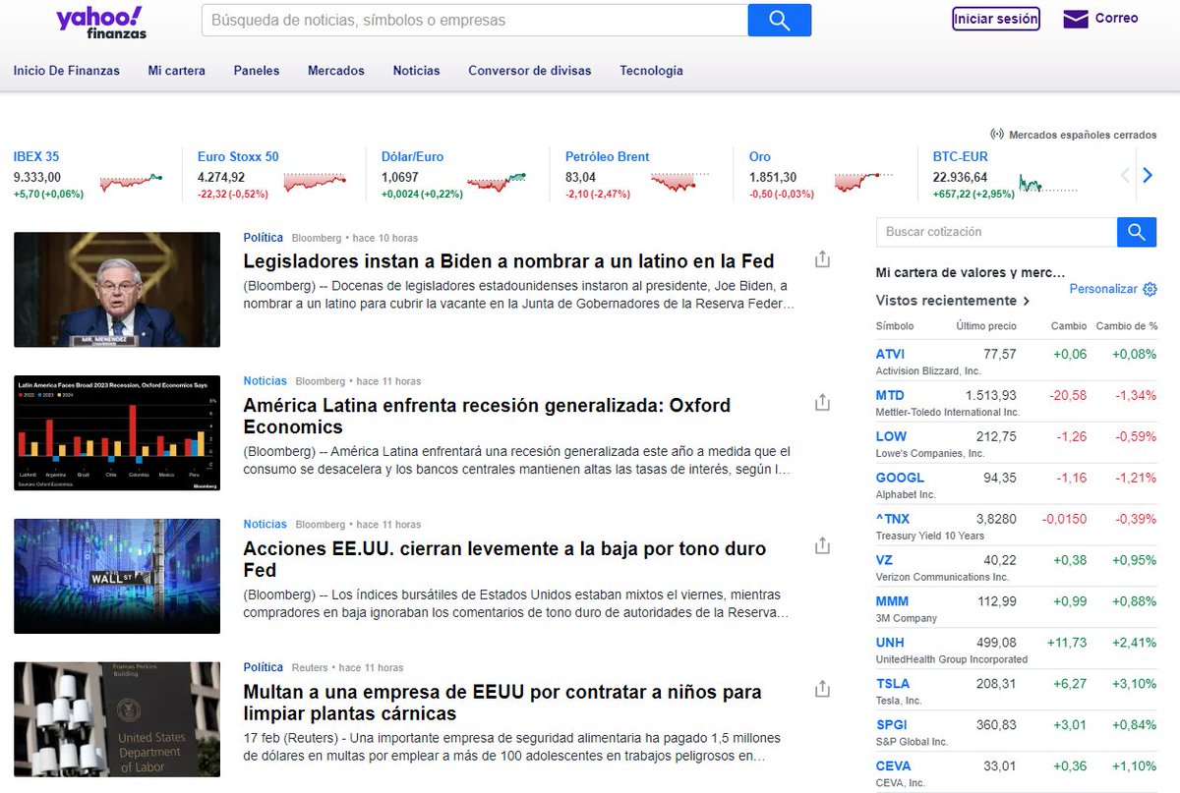Open the Euro Stoxx 50 link
Screen dimensions: 1180x793
(x=238, y=156)
